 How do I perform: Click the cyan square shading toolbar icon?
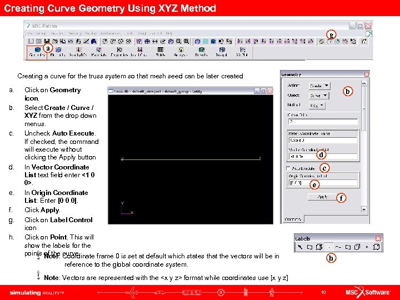click(206, 41)
